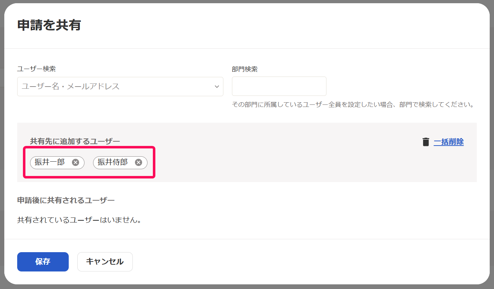This screenshot has height=289, width=494.
Task: Click the 共有されているユーザーはいません message
Action: pyautogui.click(x=79, y=220)
